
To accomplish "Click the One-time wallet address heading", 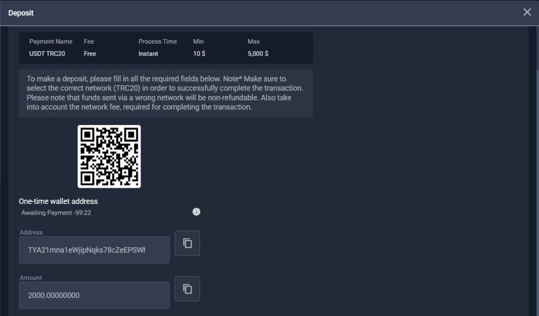I will pyautogui.click(x=58, y=201).
